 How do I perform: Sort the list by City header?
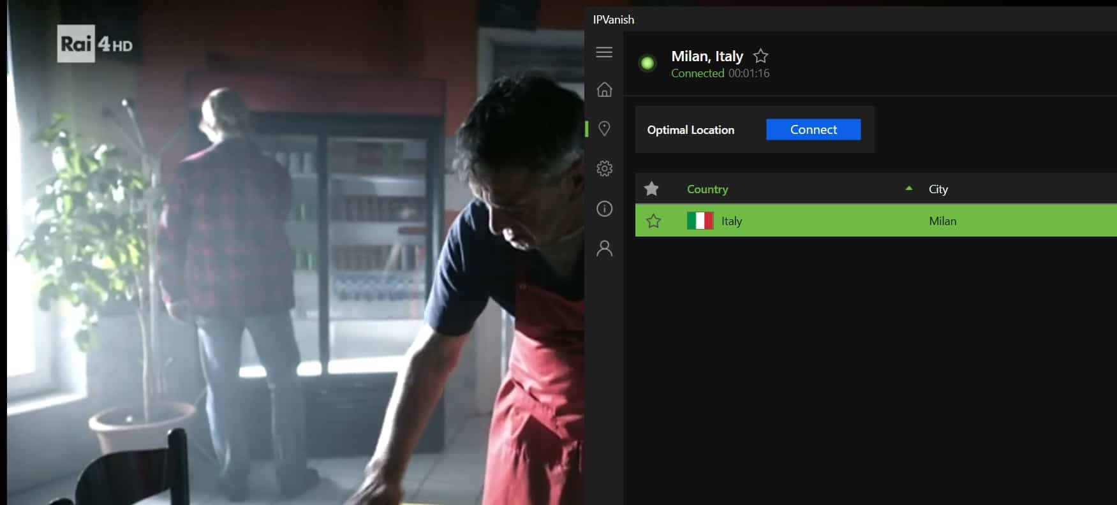(938, 189)
